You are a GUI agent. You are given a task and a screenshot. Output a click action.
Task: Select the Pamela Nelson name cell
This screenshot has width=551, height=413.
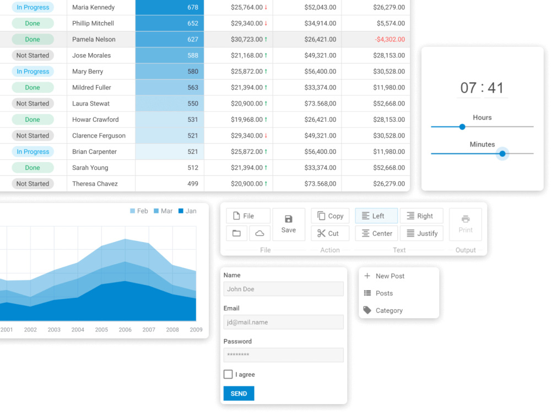click(x=101, y=39)
